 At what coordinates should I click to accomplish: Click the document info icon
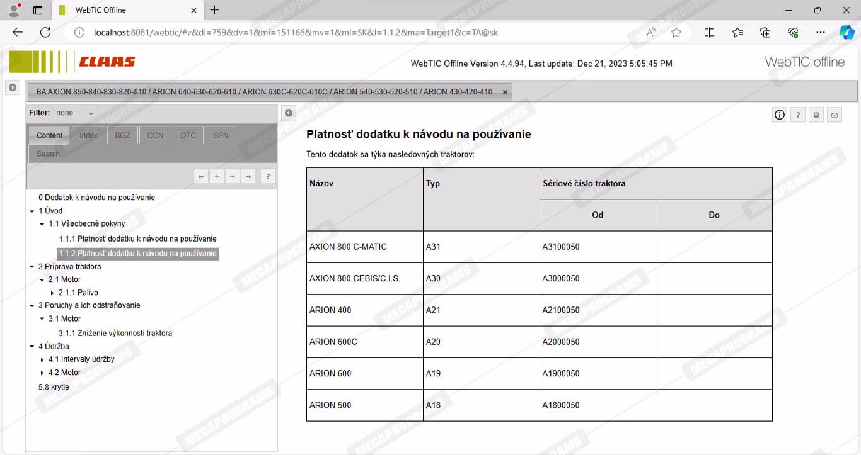click(780, 115)
